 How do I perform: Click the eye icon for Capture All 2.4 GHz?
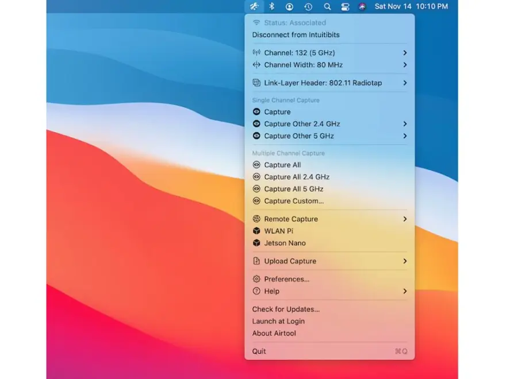(x=256, y=177)
